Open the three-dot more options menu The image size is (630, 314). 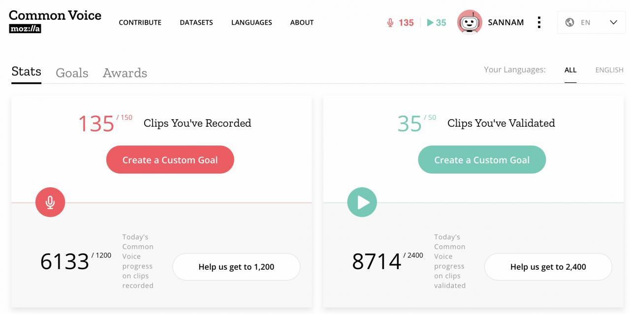[539, 22]
